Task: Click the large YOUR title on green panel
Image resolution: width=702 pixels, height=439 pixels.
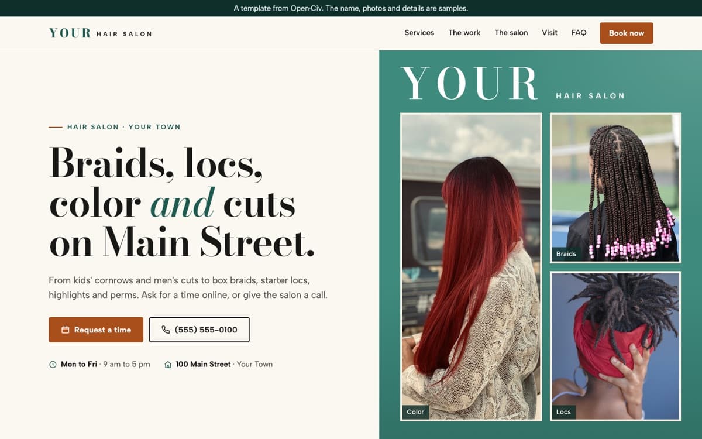Action: [x=469, y=83]
